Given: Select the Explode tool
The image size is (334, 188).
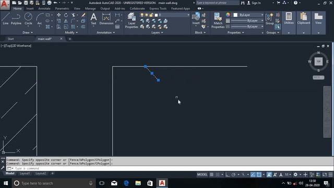Looking at the screenshot, I should pos(83,21).
